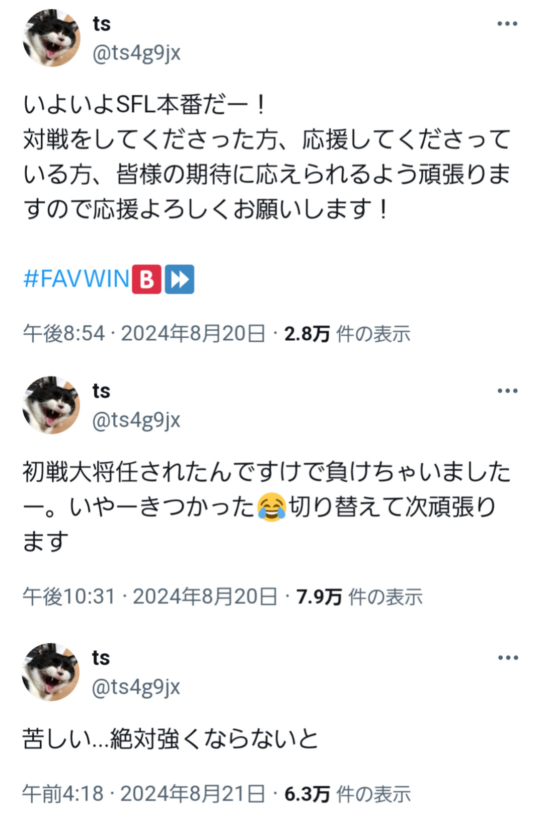
Task: Open the #FAVWIN hashtag link
Action: 76,278
